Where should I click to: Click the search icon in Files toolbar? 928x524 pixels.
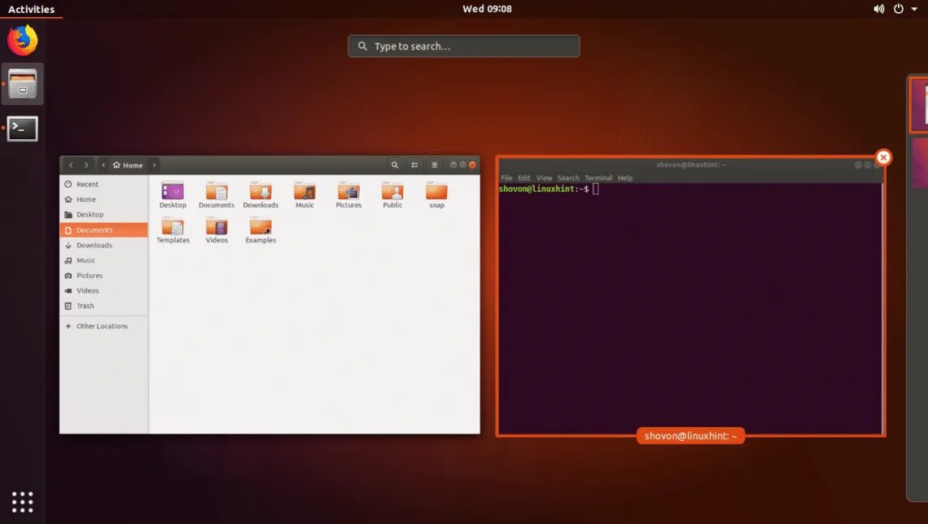tap(395, 165)
